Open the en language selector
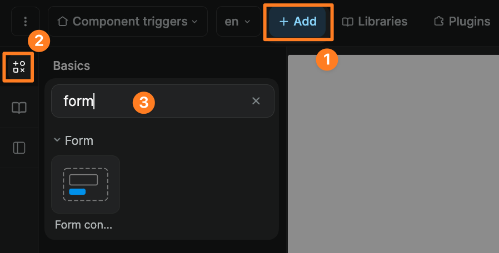This screenshot has height=253, width=499. click(x=237, y=22)
